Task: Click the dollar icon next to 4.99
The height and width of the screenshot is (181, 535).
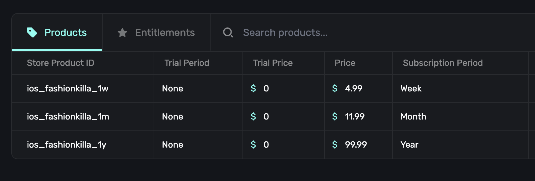Action: click(335, 89)
